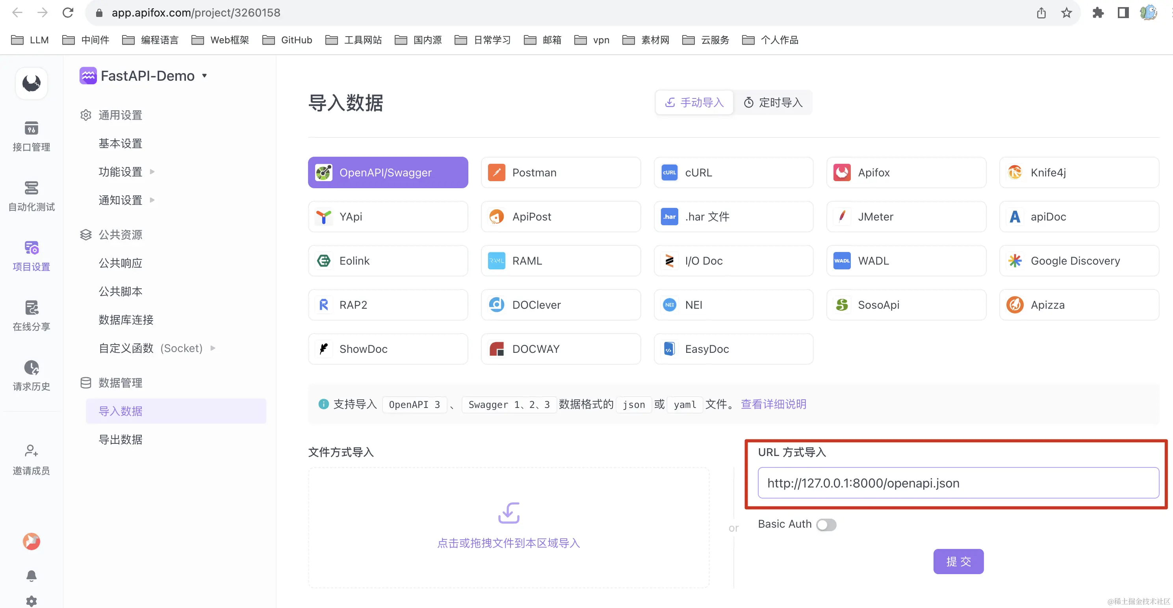The image size is (1173, 608).
Task: Open the GitHub bookmarks folder
Action: click(287, 40)
